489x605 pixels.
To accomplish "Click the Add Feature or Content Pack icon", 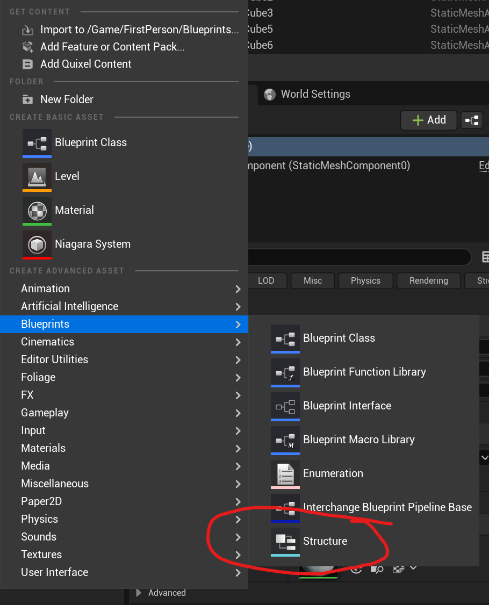I will (27, 47).
